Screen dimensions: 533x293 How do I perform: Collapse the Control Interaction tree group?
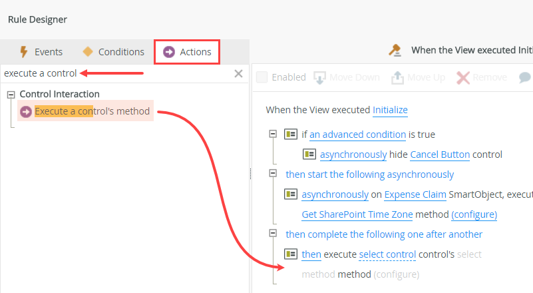[x=11, y=95]
